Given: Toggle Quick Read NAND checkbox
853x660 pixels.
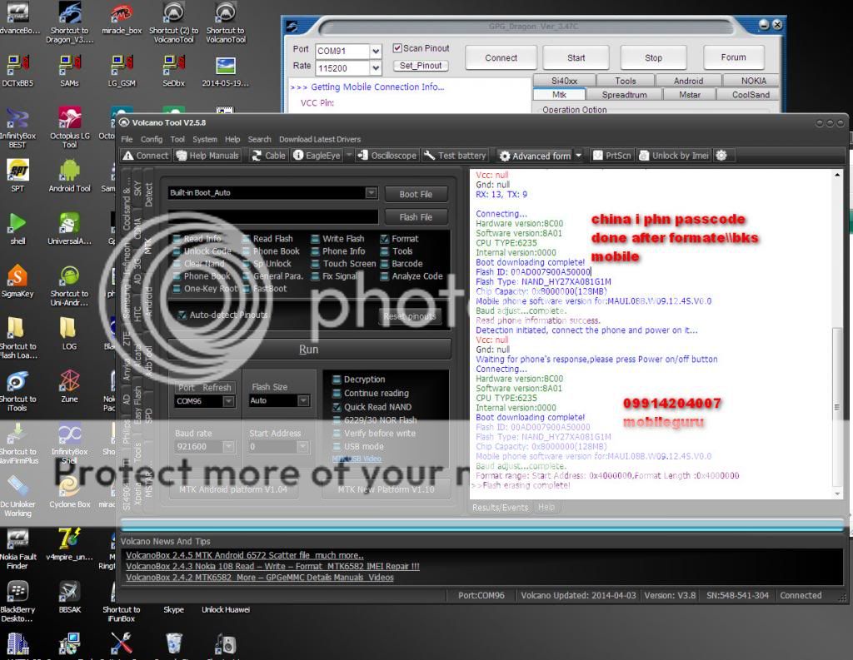Looking at the screenshot, I should (x=337, y=407).
